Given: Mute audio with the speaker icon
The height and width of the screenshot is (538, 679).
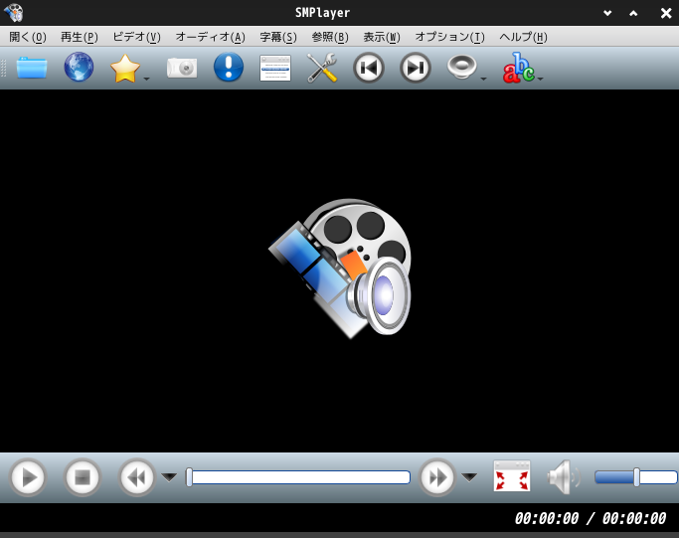Looking at the screenshot, I should tap(564, 477).
